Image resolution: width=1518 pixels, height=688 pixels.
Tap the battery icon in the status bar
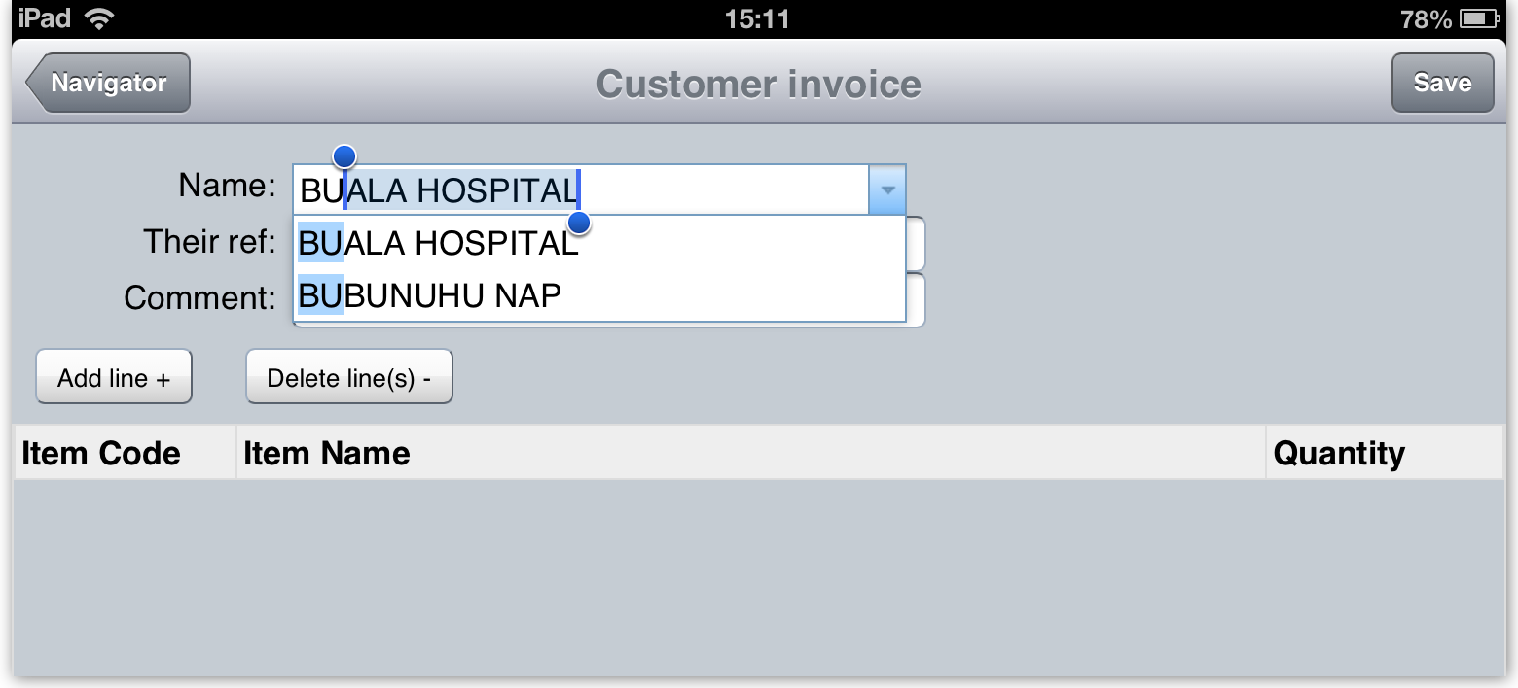click(1479, 18)
